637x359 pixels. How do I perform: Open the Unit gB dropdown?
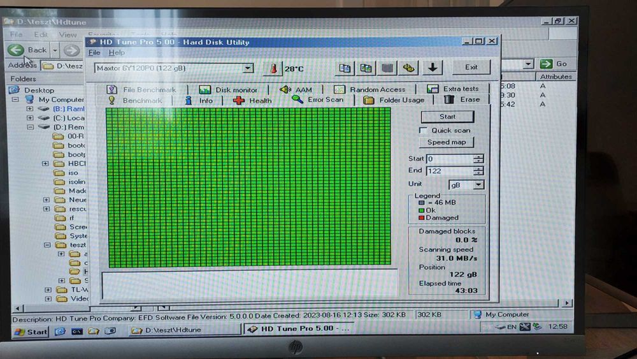478,185
